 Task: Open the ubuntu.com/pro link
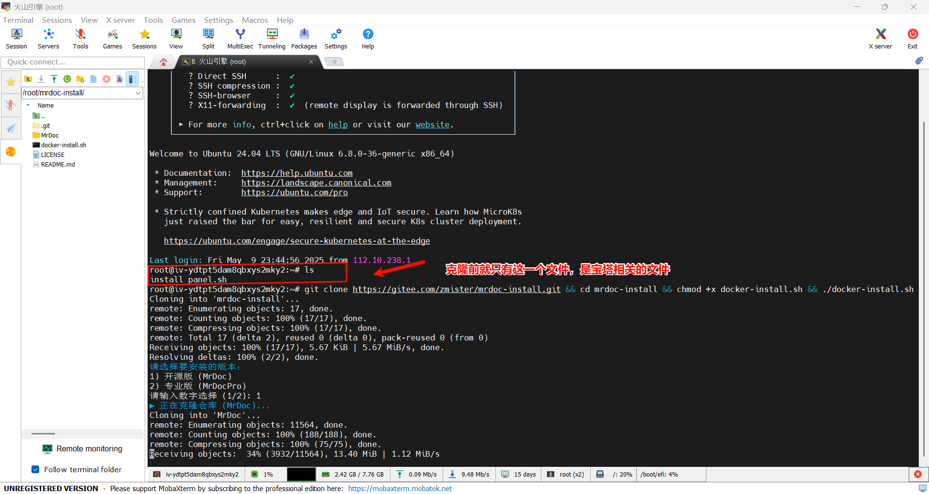click(294, 192)
